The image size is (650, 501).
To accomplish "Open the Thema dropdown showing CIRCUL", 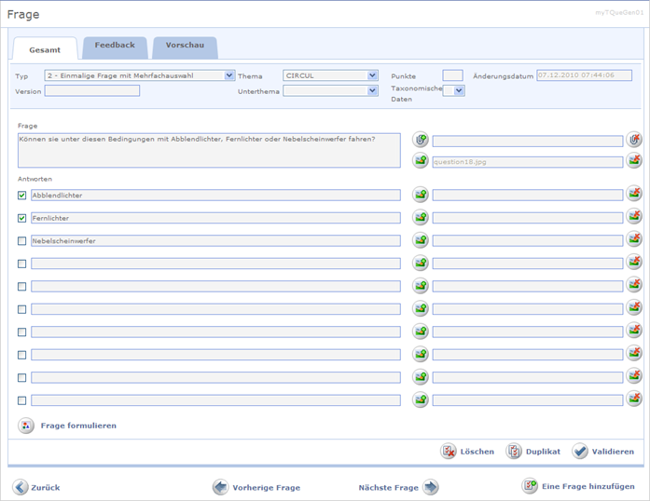I will click(372, 75).
